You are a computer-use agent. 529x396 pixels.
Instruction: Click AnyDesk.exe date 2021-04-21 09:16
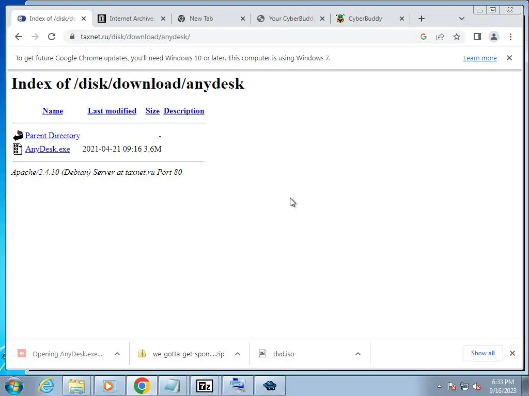pyautogui.click(x=112, y=149)
